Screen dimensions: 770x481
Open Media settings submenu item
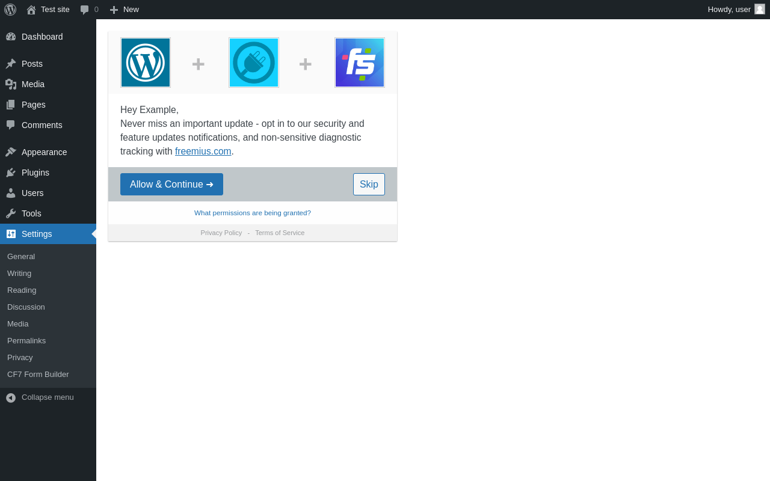pos(18,323)
